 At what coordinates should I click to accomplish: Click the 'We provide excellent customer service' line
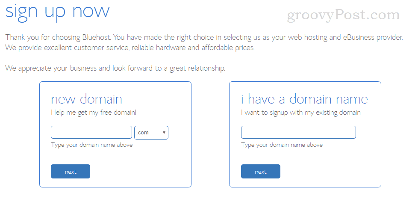(130, 48)
